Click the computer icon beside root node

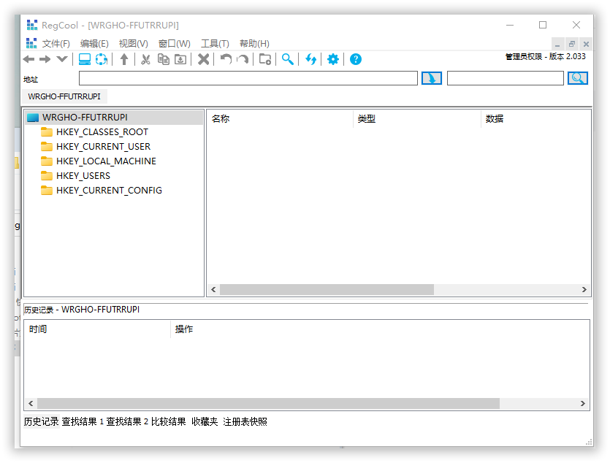tap(33, 118)
